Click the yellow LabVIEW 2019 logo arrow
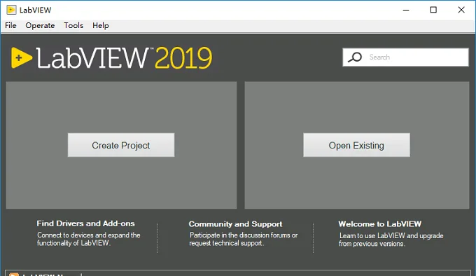The width and height of the screenshot is (476, 276). (21, 57)
